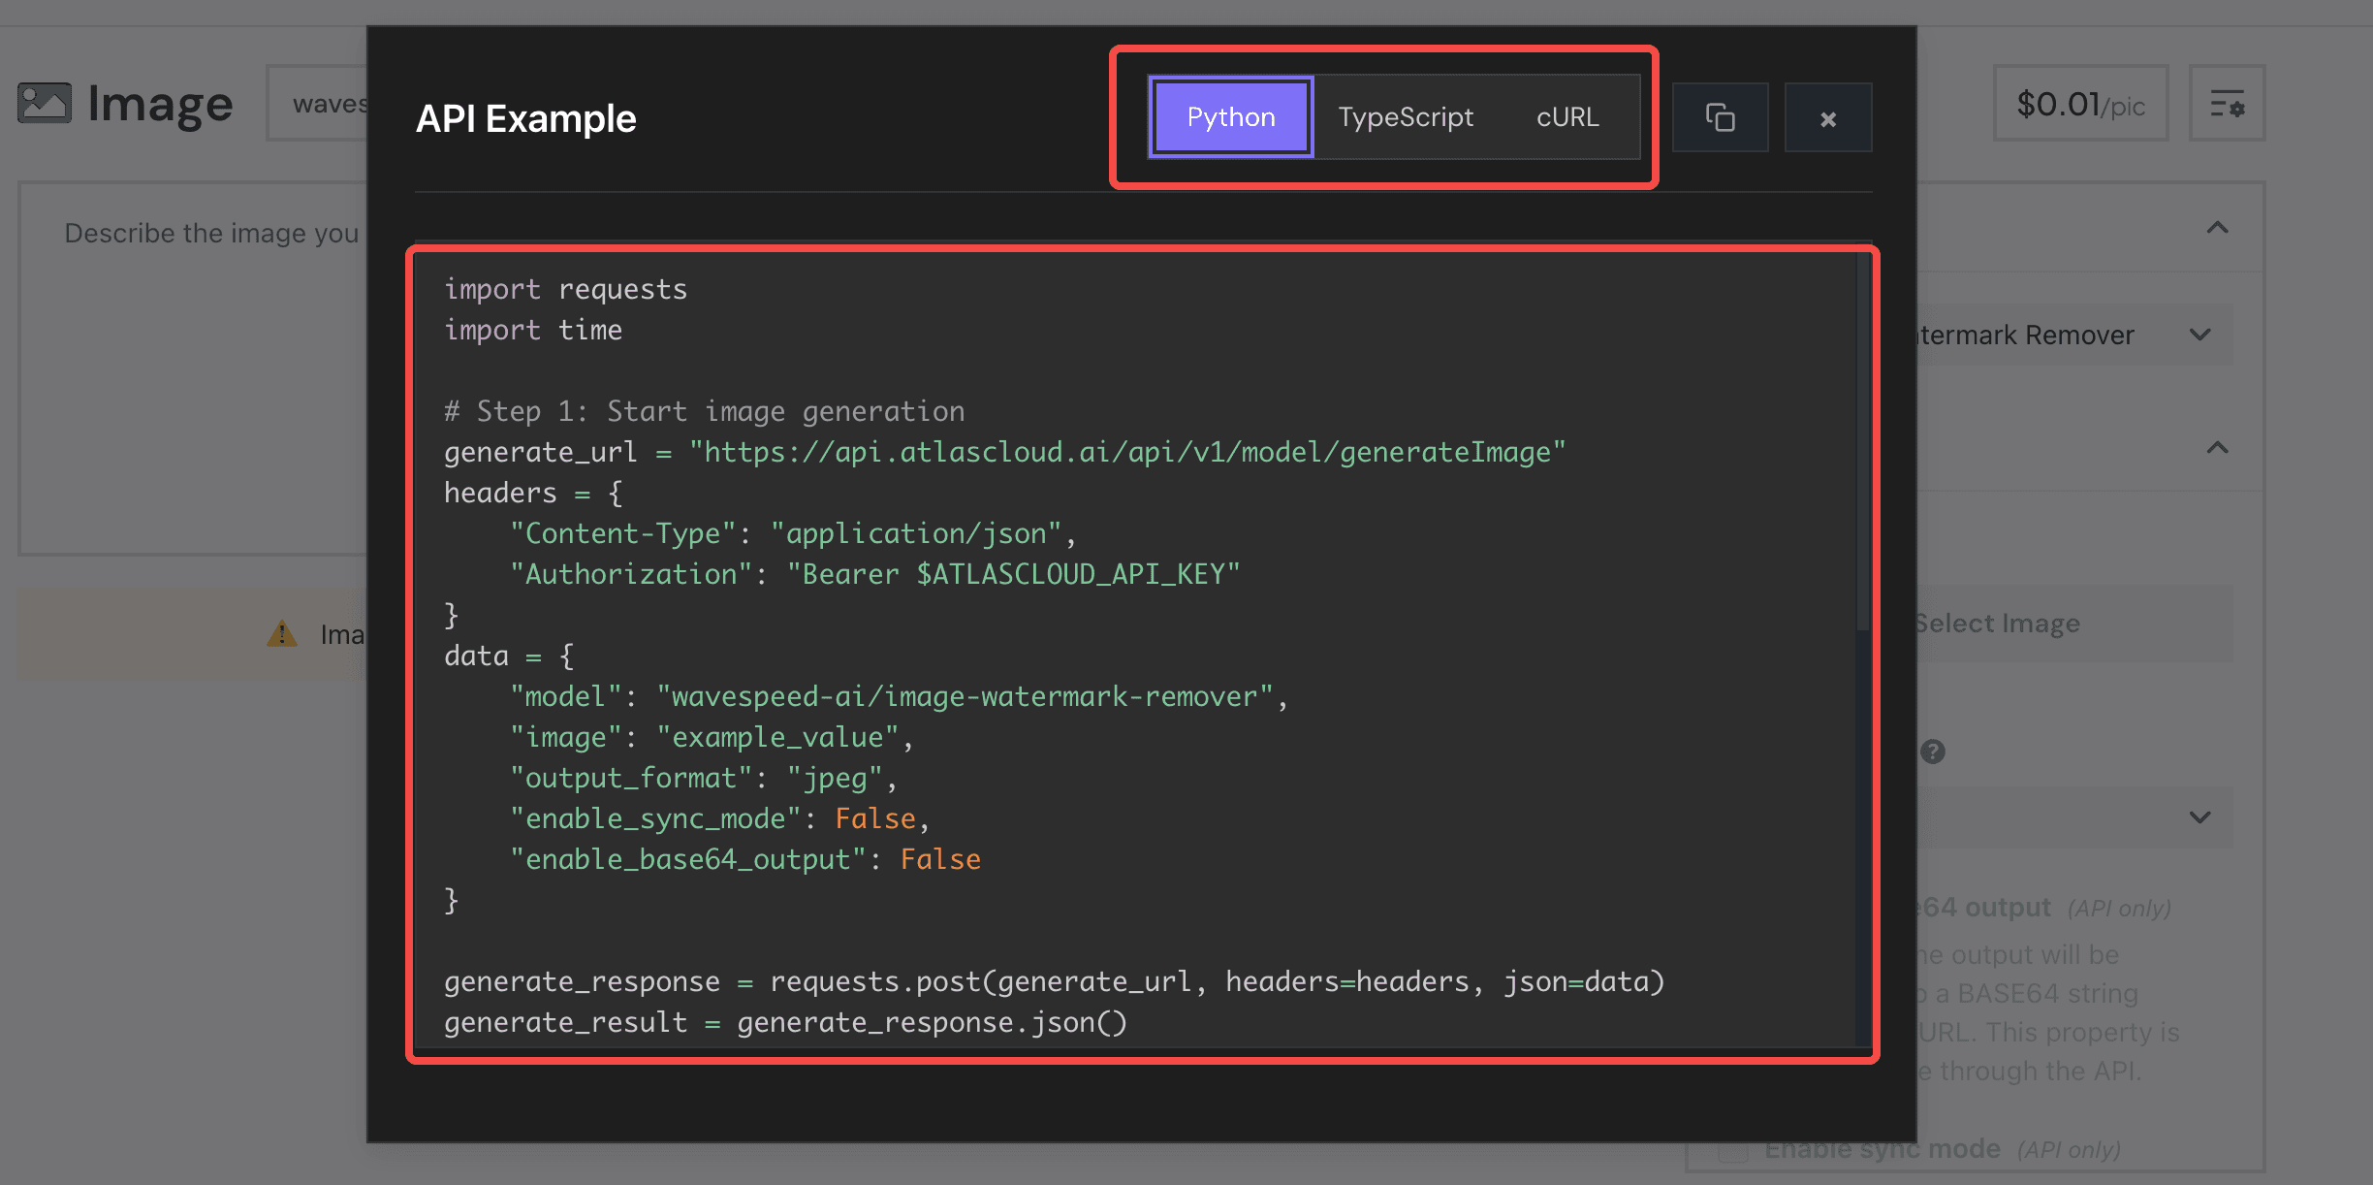Viewport: 2373px width, 1185px height.
Task: Collapse the second panel section chevron
Action: point(2217,448)
